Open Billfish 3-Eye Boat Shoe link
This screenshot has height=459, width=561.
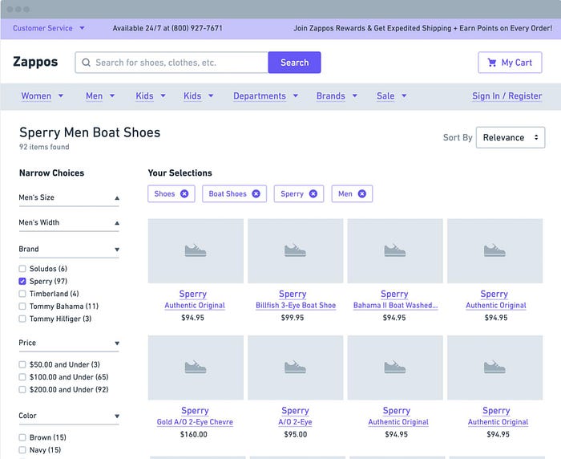[x=296, y=306]
